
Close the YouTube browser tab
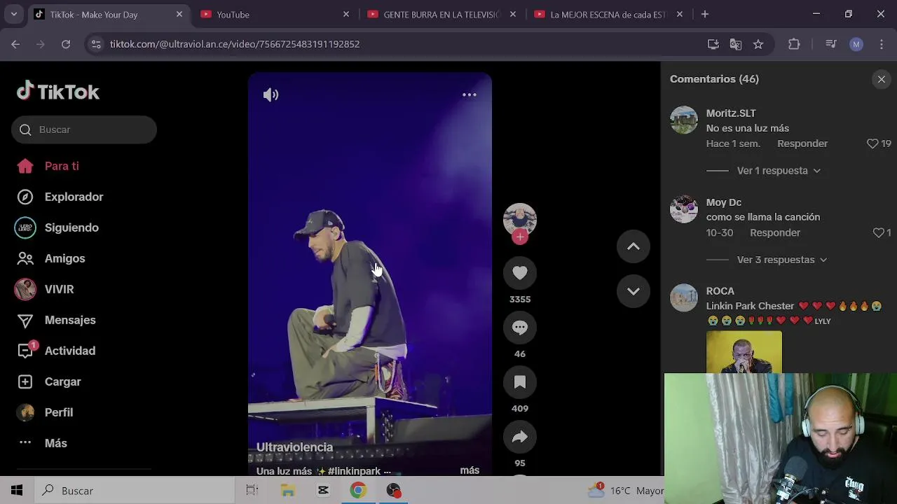(346, 14)
